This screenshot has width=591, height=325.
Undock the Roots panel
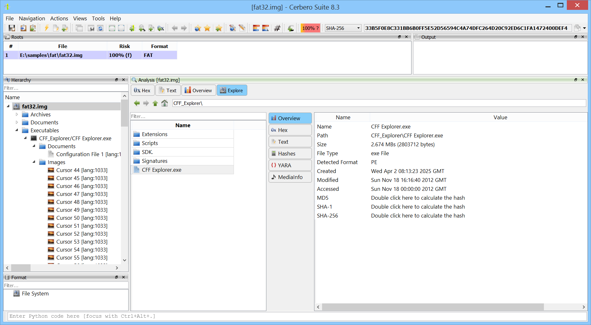click(x=399, y=37)
